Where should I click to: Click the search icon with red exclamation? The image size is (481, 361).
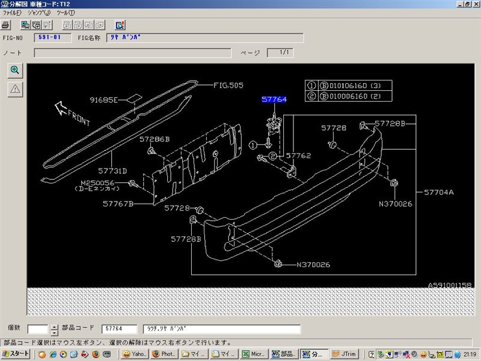click(120, 25)
